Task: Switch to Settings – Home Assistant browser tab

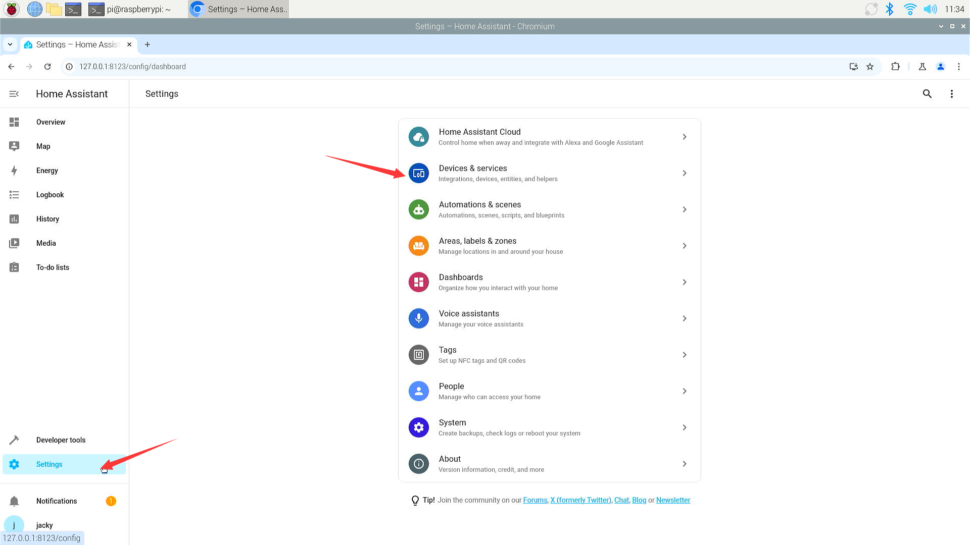Action: click(78, 44)
